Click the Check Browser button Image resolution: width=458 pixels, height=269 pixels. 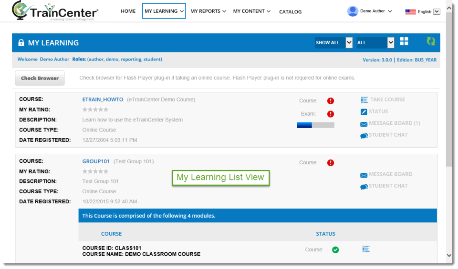pyautogui.click(x=40, y=78)
